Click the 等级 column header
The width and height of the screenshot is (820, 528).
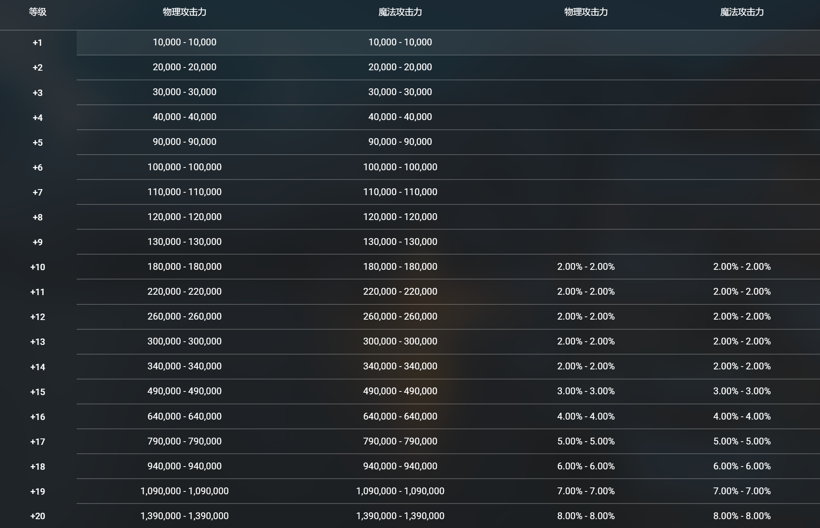37,12
